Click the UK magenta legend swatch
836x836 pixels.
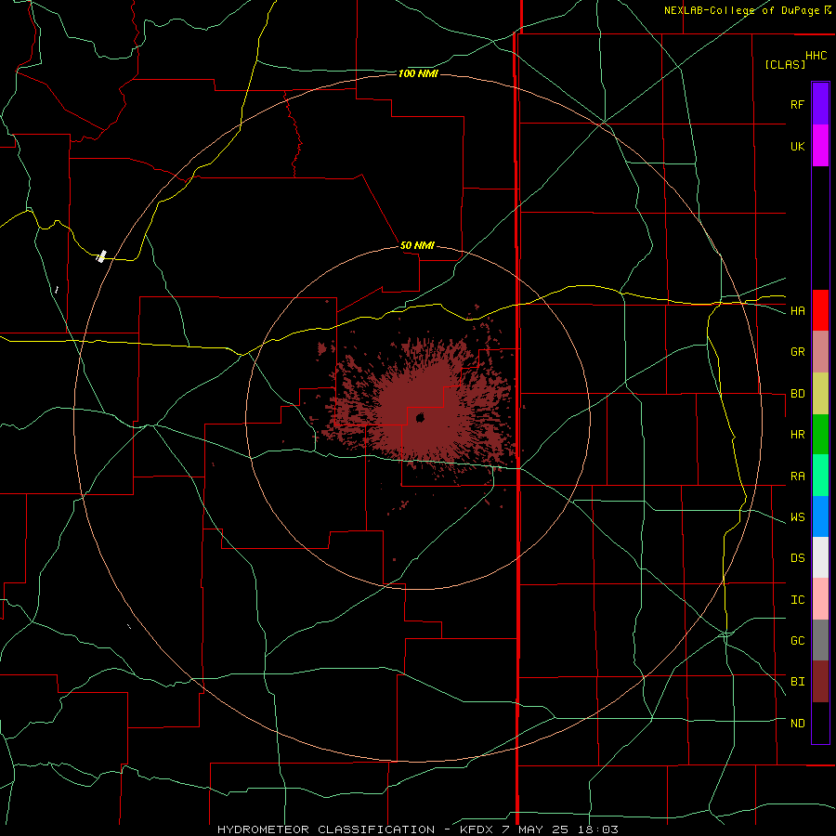point(820,145)
